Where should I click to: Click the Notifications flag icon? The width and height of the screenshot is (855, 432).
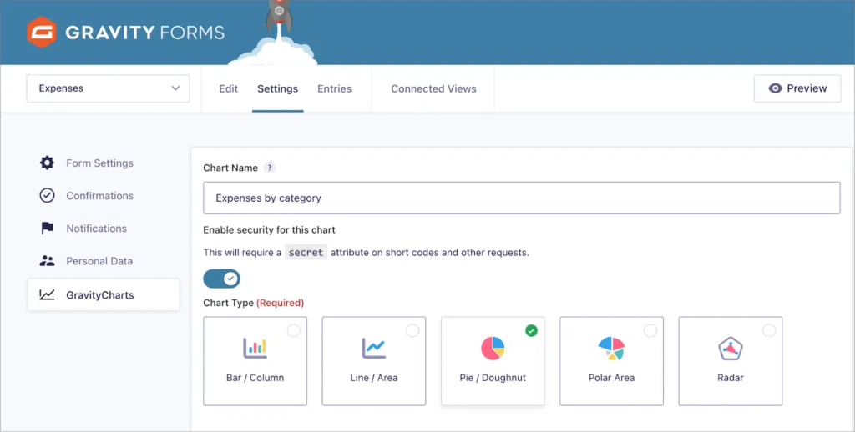pyautogui.click(x=48, y=229)
